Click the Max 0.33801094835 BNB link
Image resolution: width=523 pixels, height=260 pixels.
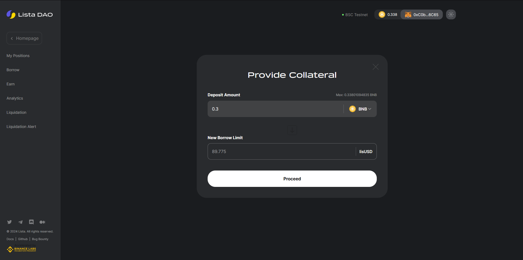(x=356, y=95)
